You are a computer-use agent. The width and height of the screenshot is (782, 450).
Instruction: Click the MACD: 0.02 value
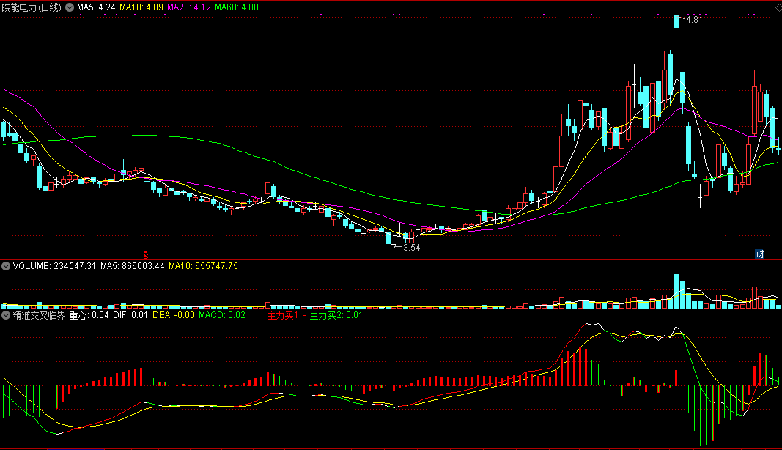[x=222, y=315]
